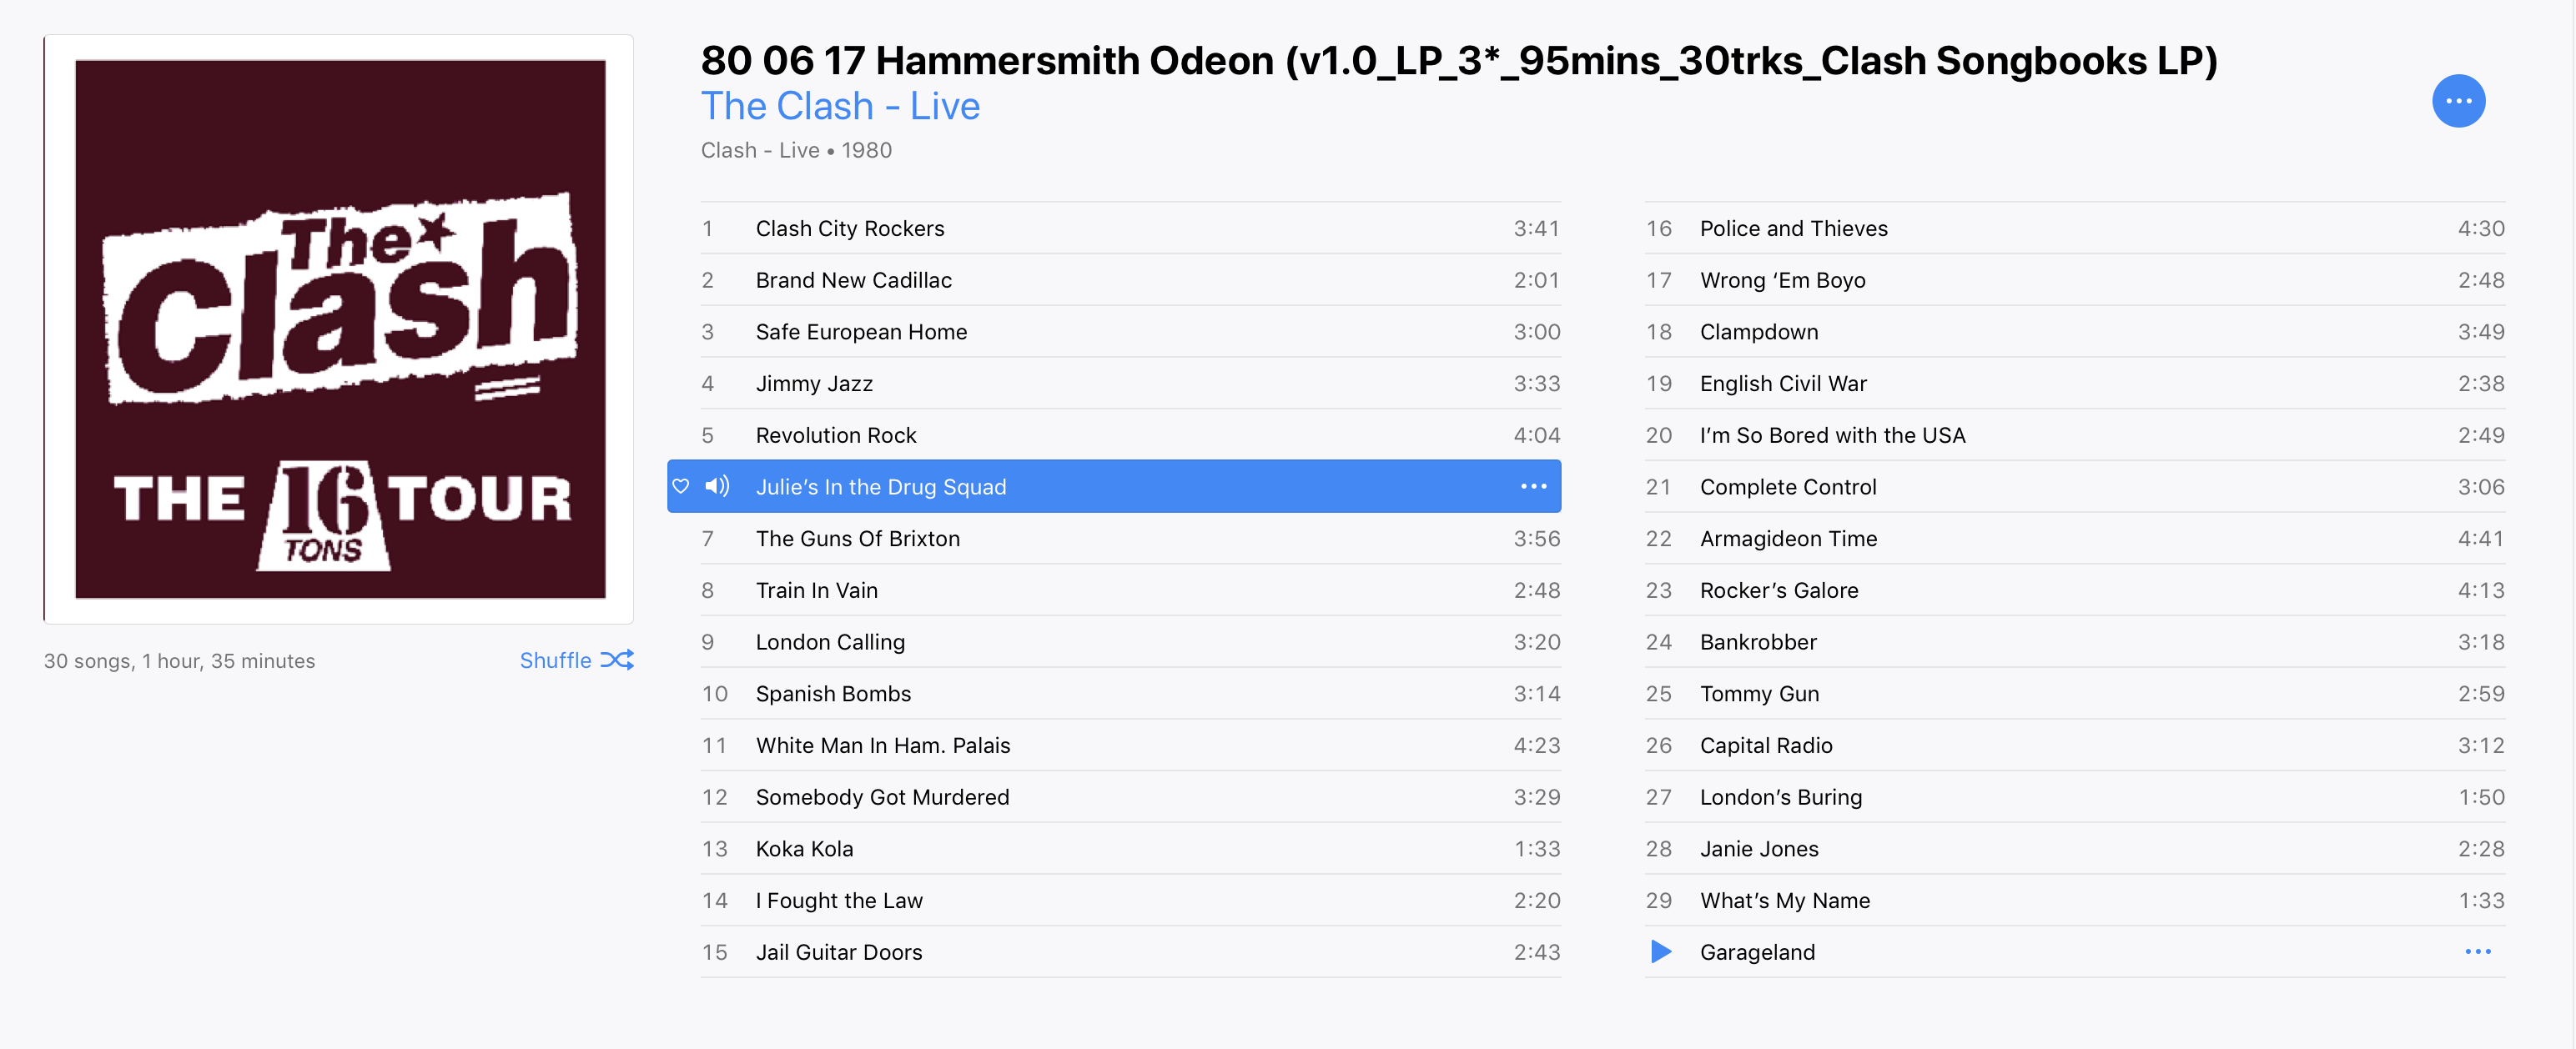Click the speaker icon on the playing track

click(x=717, y=486)
